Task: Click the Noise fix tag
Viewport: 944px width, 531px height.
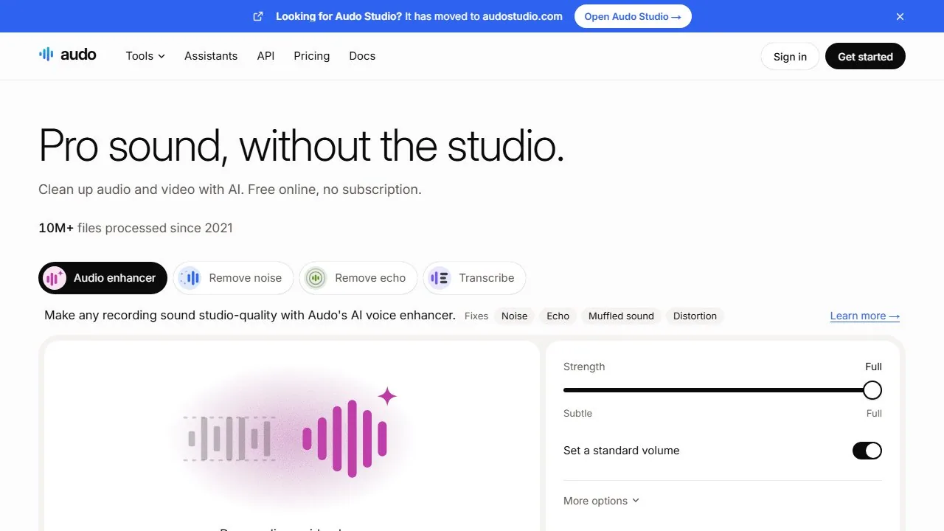Action: click(x=514, y=316)
